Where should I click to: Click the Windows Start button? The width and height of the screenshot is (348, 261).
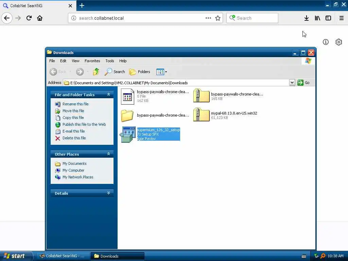pyautogui.click(x=16, y=256)
